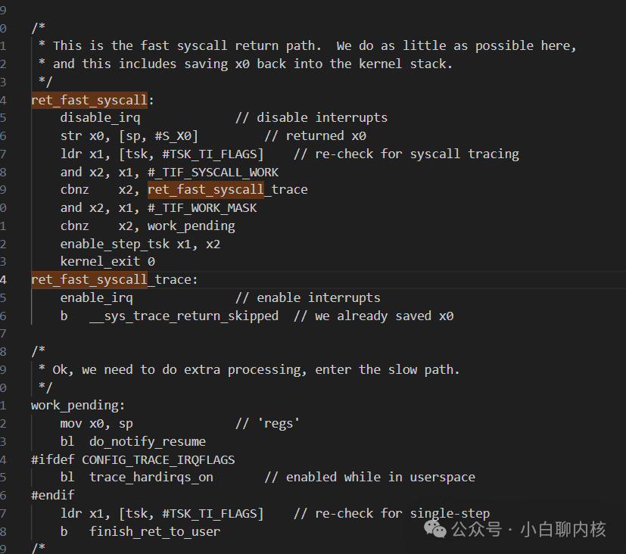Click the do_notify_resume function call
Screen dimensions: 626x554
148,441
